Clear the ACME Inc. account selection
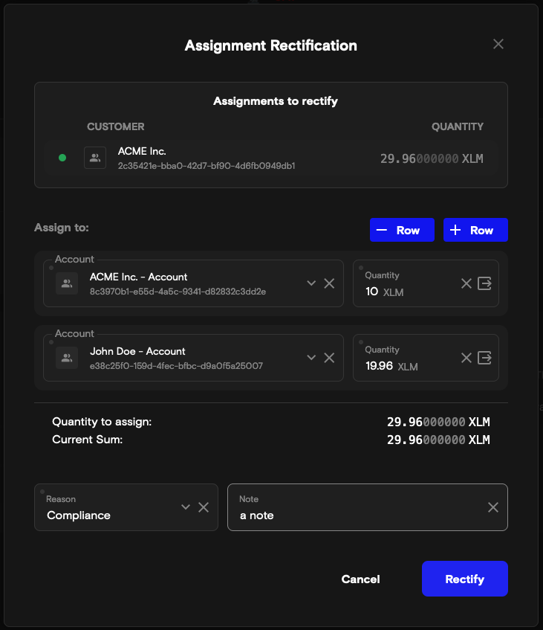Image resolution: width=543 pixels, height=630 pixels. [x=329, y=283]
